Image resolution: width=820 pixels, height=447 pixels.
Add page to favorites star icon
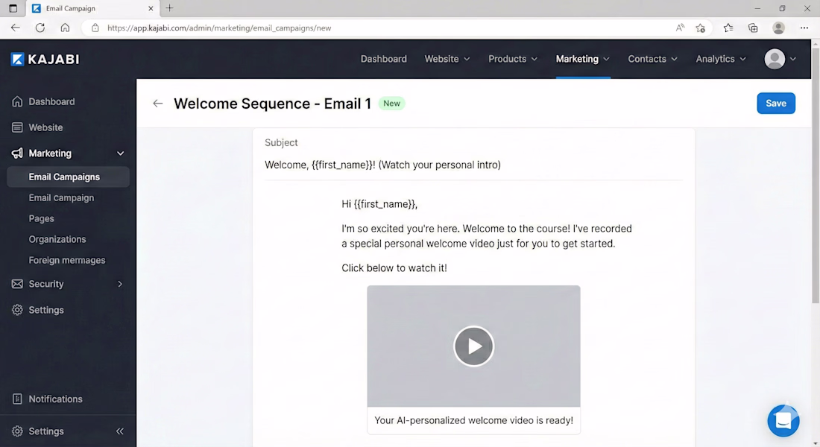tap(700, 28)
